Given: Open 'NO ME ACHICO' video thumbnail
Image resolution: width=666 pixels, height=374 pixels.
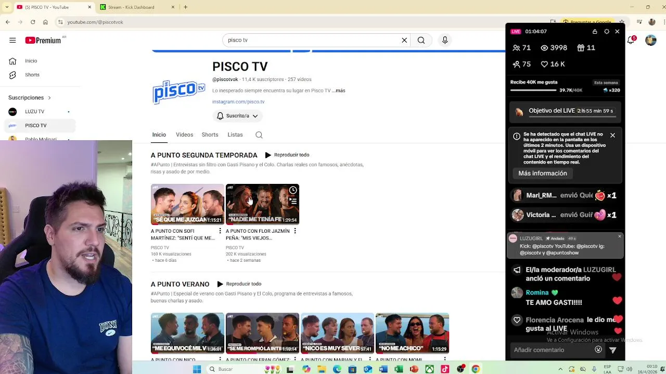Looking at the screenshot, I should coord(412,333).
